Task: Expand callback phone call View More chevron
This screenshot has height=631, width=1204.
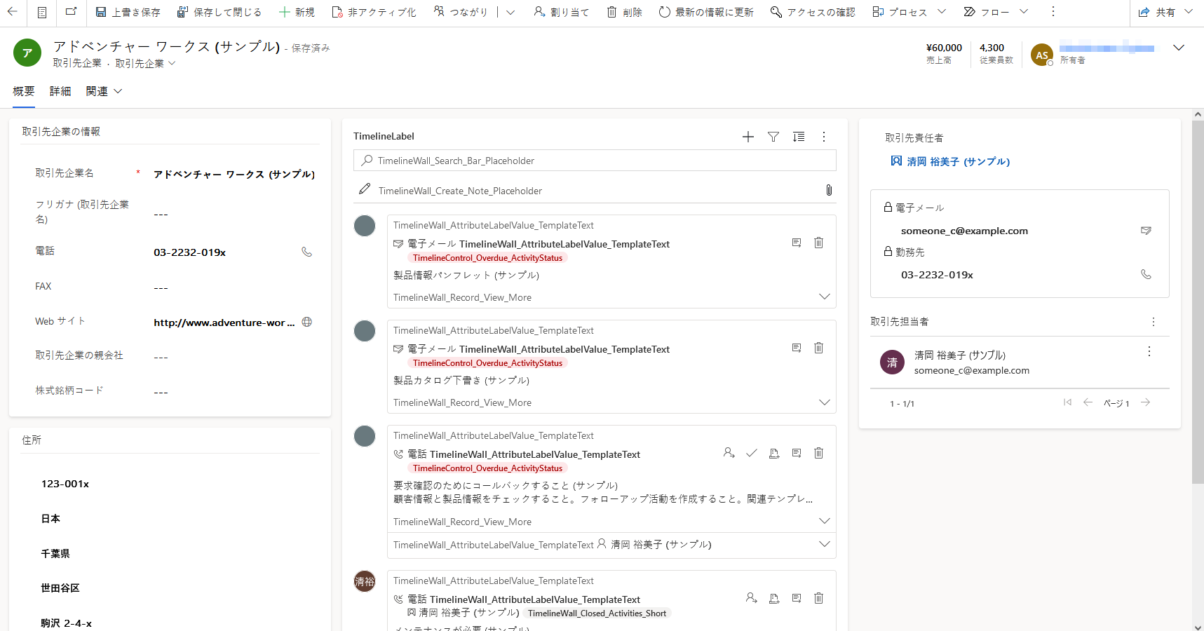Action: (825, 521)
